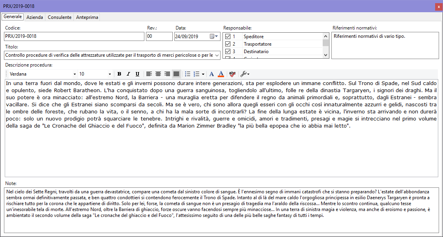Switch to the Azienda tab
The image size is (443, 237).
click(35, 17)
